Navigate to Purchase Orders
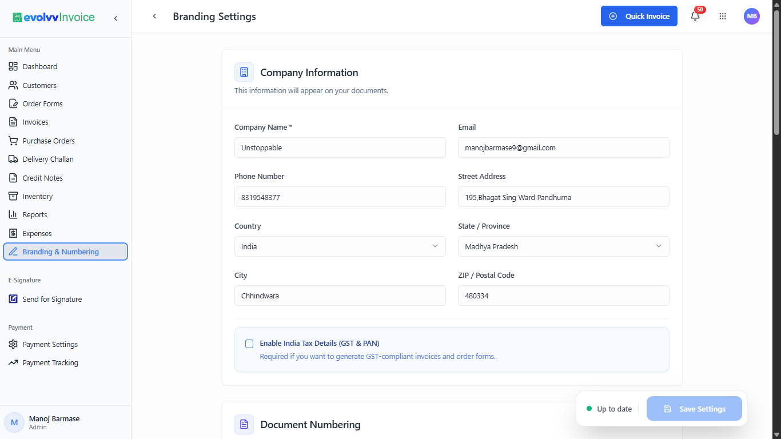 click(65, 141)
